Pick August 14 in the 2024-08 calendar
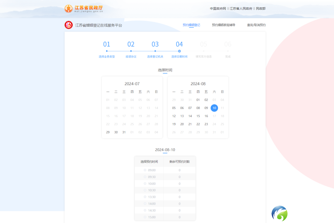Screen dimensions: 334x223 [190, 116]
